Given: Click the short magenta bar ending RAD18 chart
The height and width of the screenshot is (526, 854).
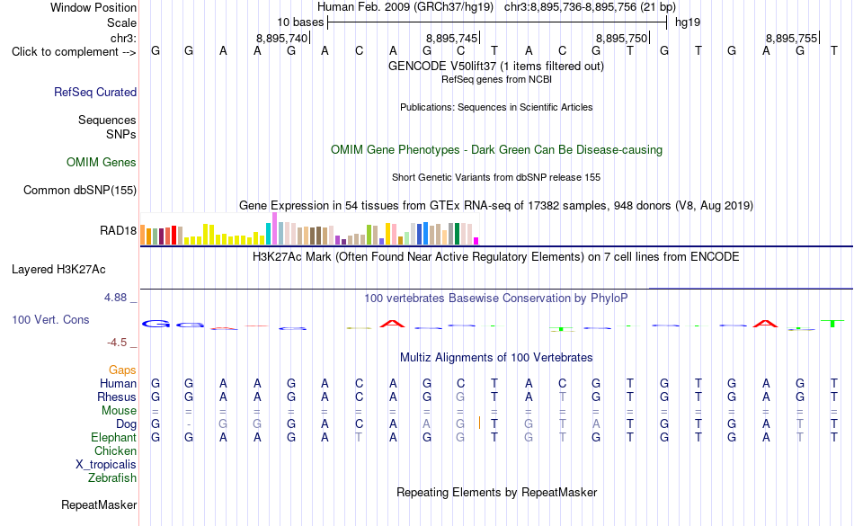Looking at the screenshot, I should (x=476, y=241).
